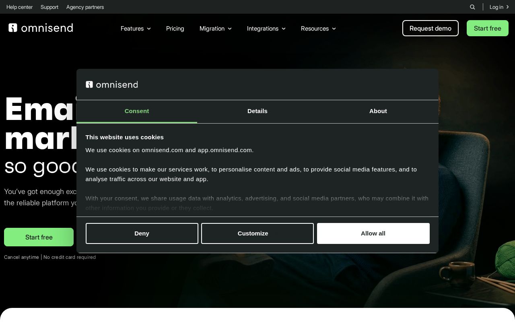This screenshot has height=322, width=515.
Task: Click the Pricing menu item
Action: [x=175, y=28]
